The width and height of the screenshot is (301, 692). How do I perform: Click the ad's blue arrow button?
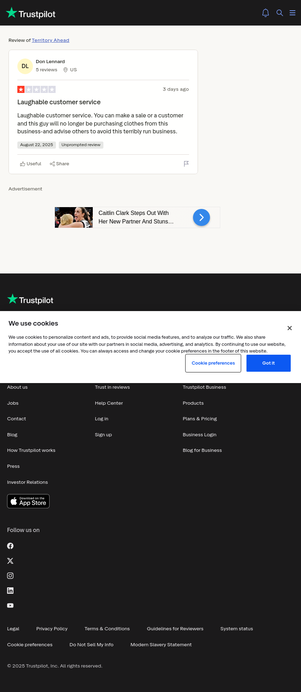point(201,217)
